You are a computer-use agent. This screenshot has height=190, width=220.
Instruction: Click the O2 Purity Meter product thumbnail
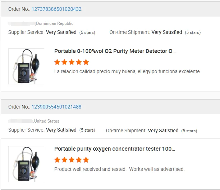tap(26, 66)
